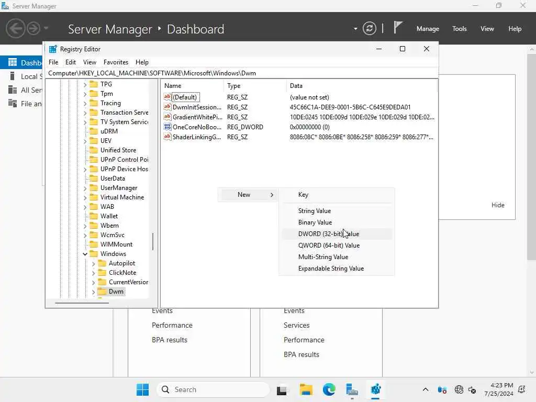The height and width of the screenshot is (402, 536).
Task: Click the Registry Editor title bar icon
Action: [x=53, y=49]
